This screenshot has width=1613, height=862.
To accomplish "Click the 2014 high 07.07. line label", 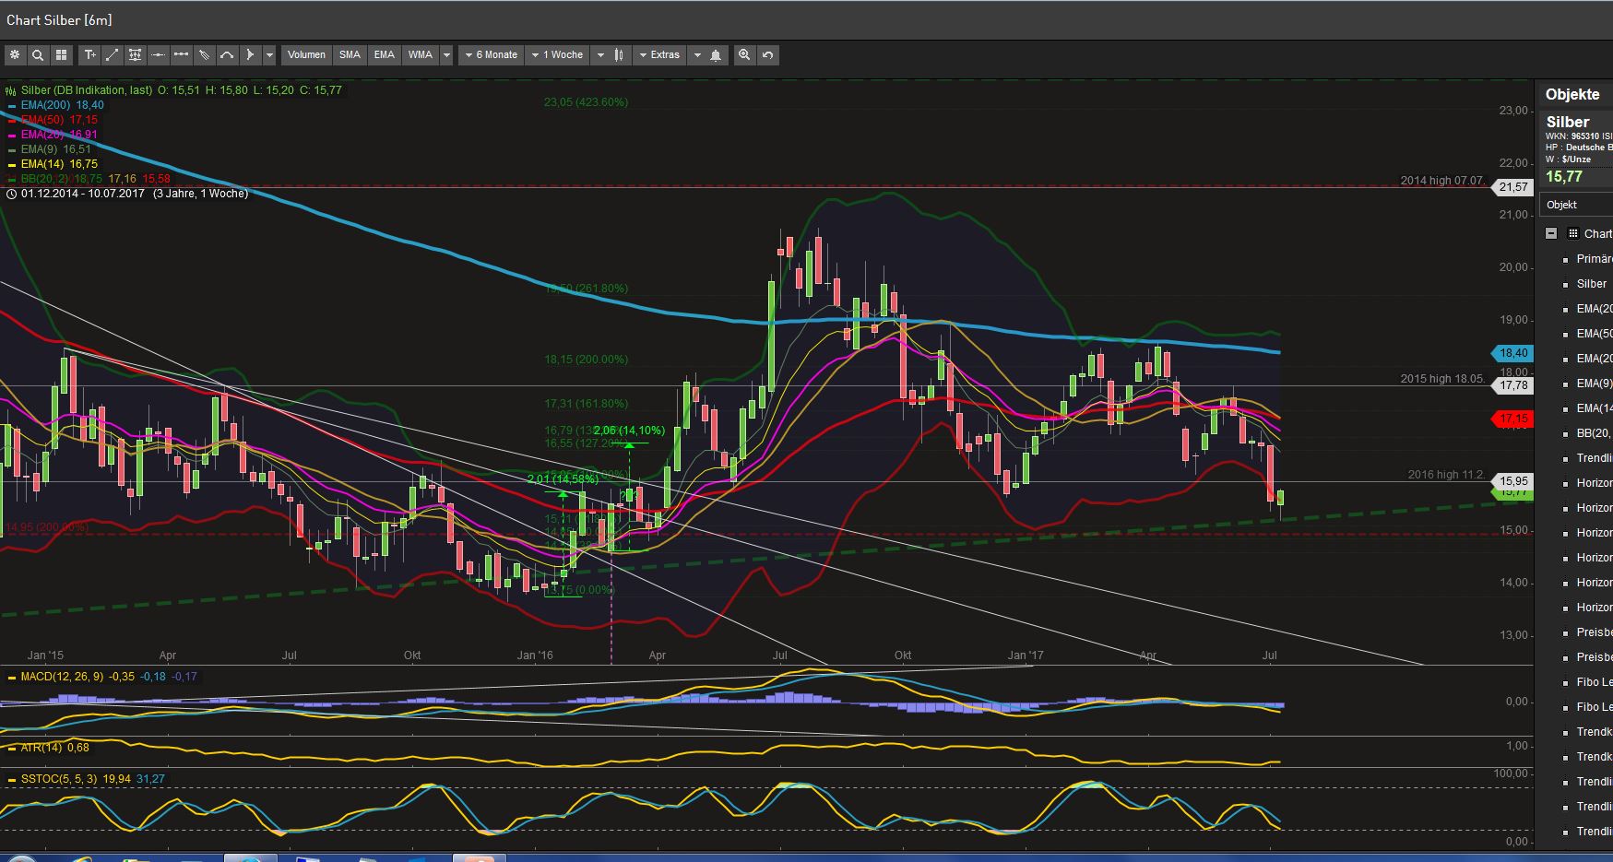I will pyautogui.click(x=1442, y=181).
